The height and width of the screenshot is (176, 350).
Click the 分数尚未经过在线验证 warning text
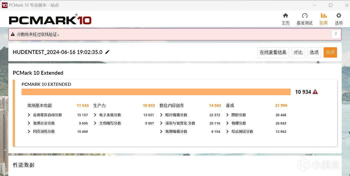coord(38,34)
